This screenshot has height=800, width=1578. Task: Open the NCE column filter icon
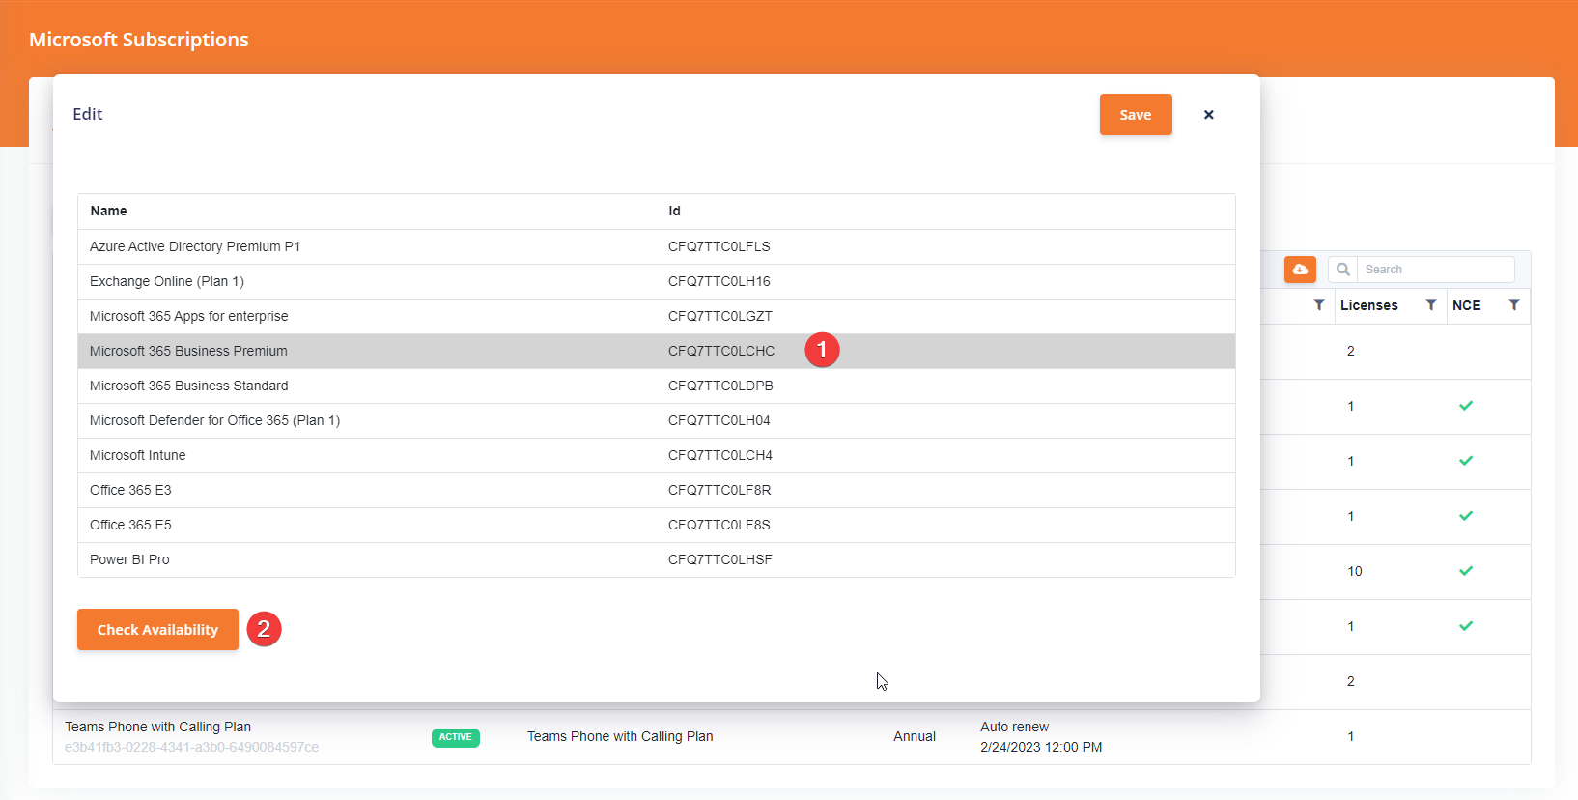(x=1514, y=304)
